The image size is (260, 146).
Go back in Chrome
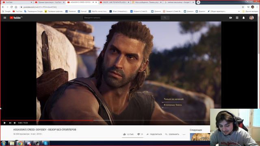pos(3,7)
